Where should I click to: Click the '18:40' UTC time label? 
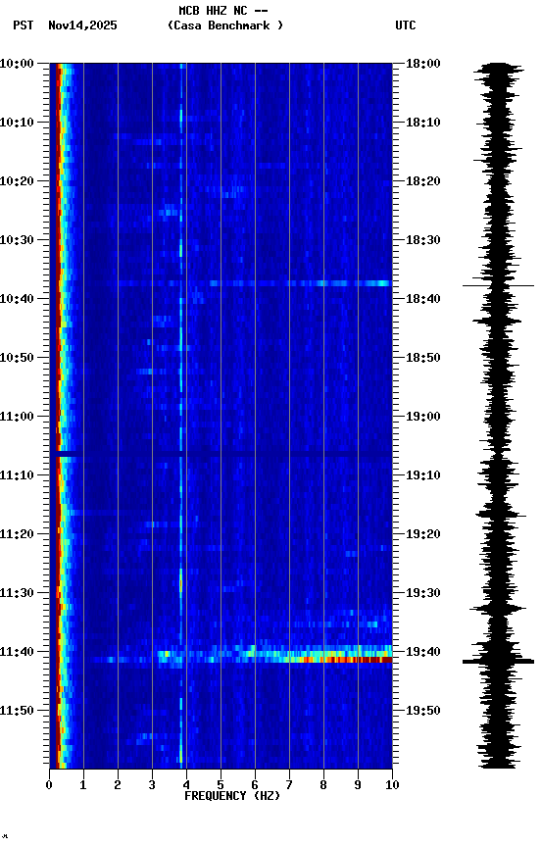point(423,299)
